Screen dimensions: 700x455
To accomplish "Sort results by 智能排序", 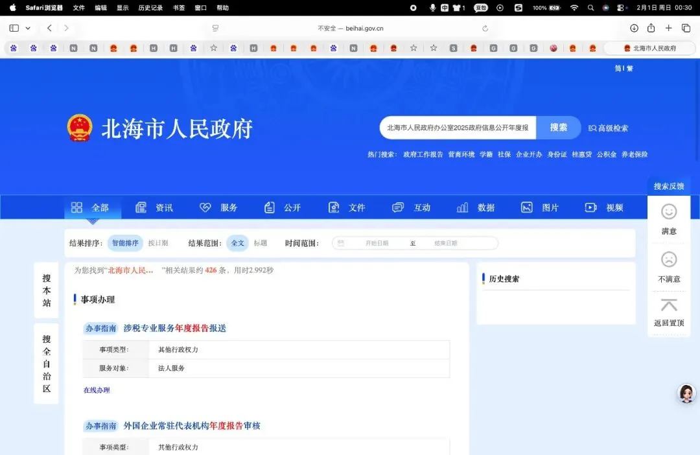I will [125, 243].
